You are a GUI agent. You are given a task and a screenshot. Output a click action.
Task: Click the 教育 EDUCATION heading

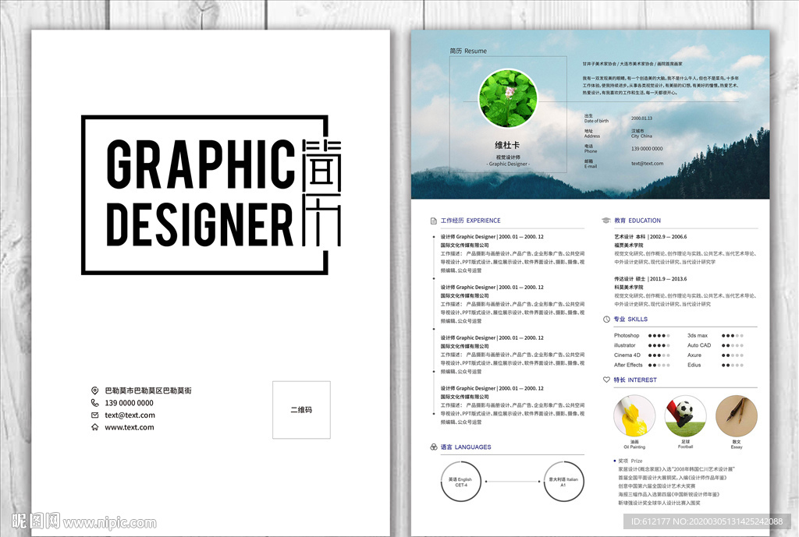pyautogui.click(x=637, y=221)
